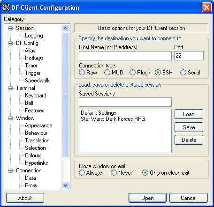Click the Load button
This screenshot has width=214, height=207.
coord(189,114)
